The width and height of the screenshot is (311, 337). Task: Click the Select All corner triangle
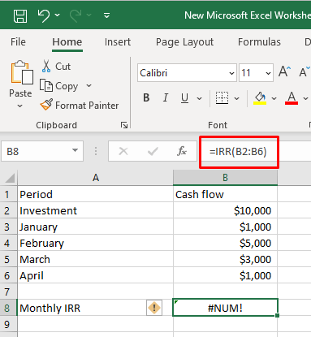[9, 178]
